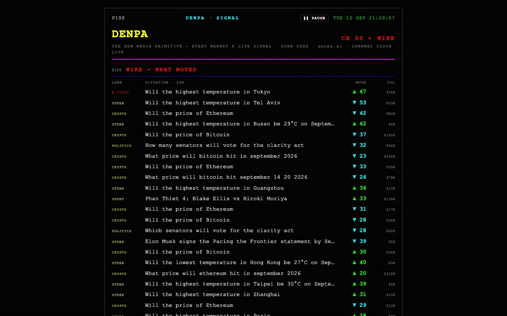Viewport: 507px width, 316px height.
Task: Open 'highest temperature in Shanghai' row
Action: tap(254, 295)
